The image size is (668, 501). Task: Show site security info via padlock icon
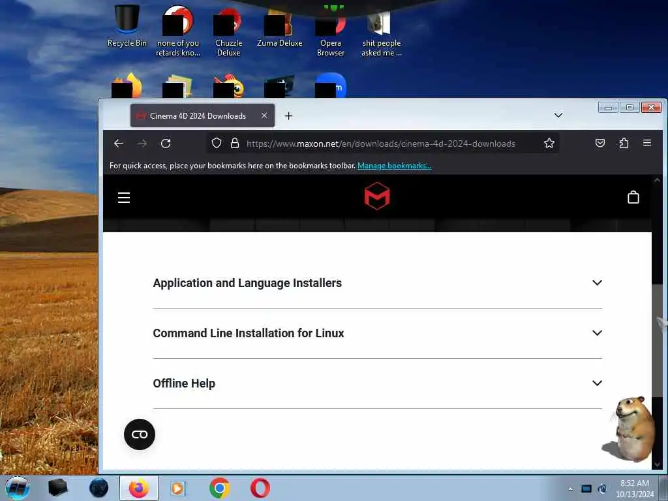234,143
